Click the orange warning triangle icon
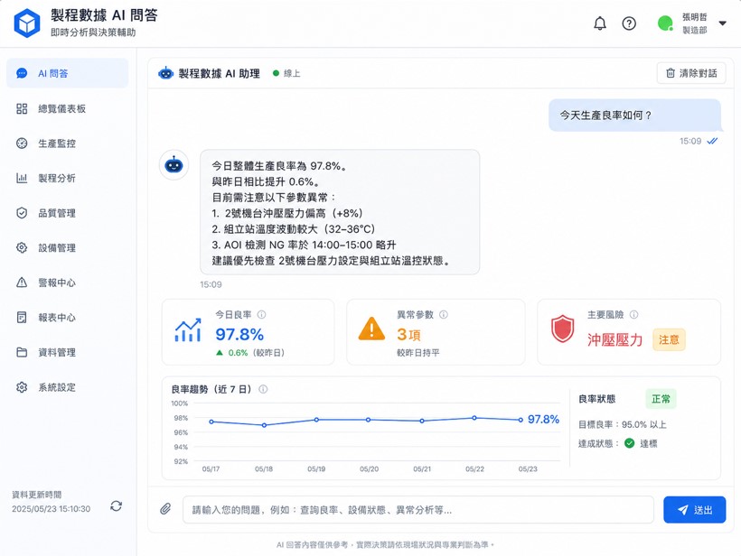Image resolution: width=741 pixels, height=556 pixels. 371,329
